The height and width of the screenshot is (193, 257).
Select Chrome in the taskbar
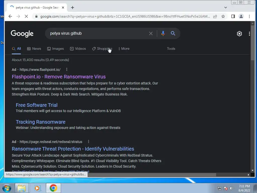click(53, 188)
